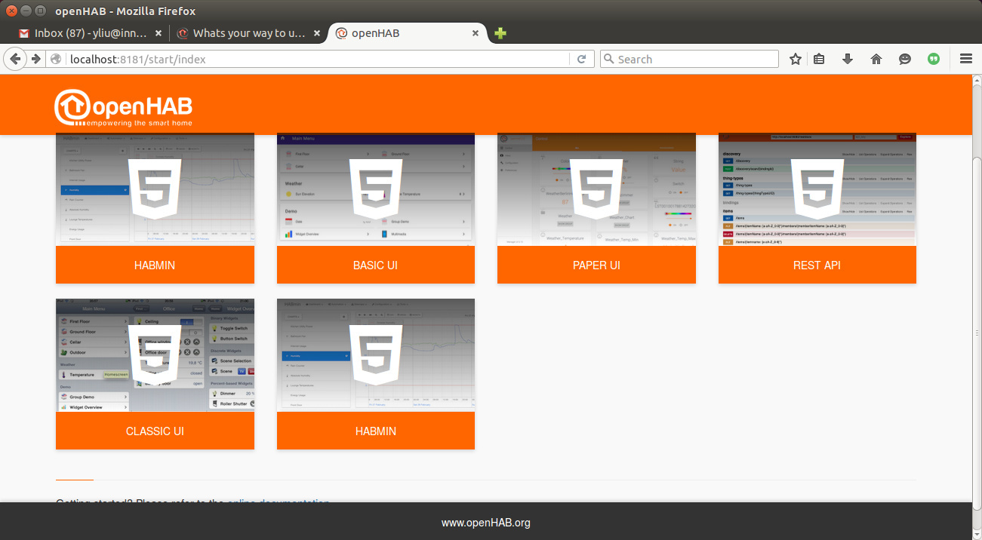Screen dimensions: 982x540
Task: Select the CLASSIC UI tile
Action: 155,431
